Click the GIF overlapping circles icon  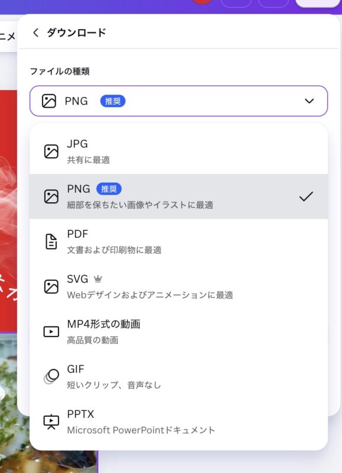(x=51, y=377)
